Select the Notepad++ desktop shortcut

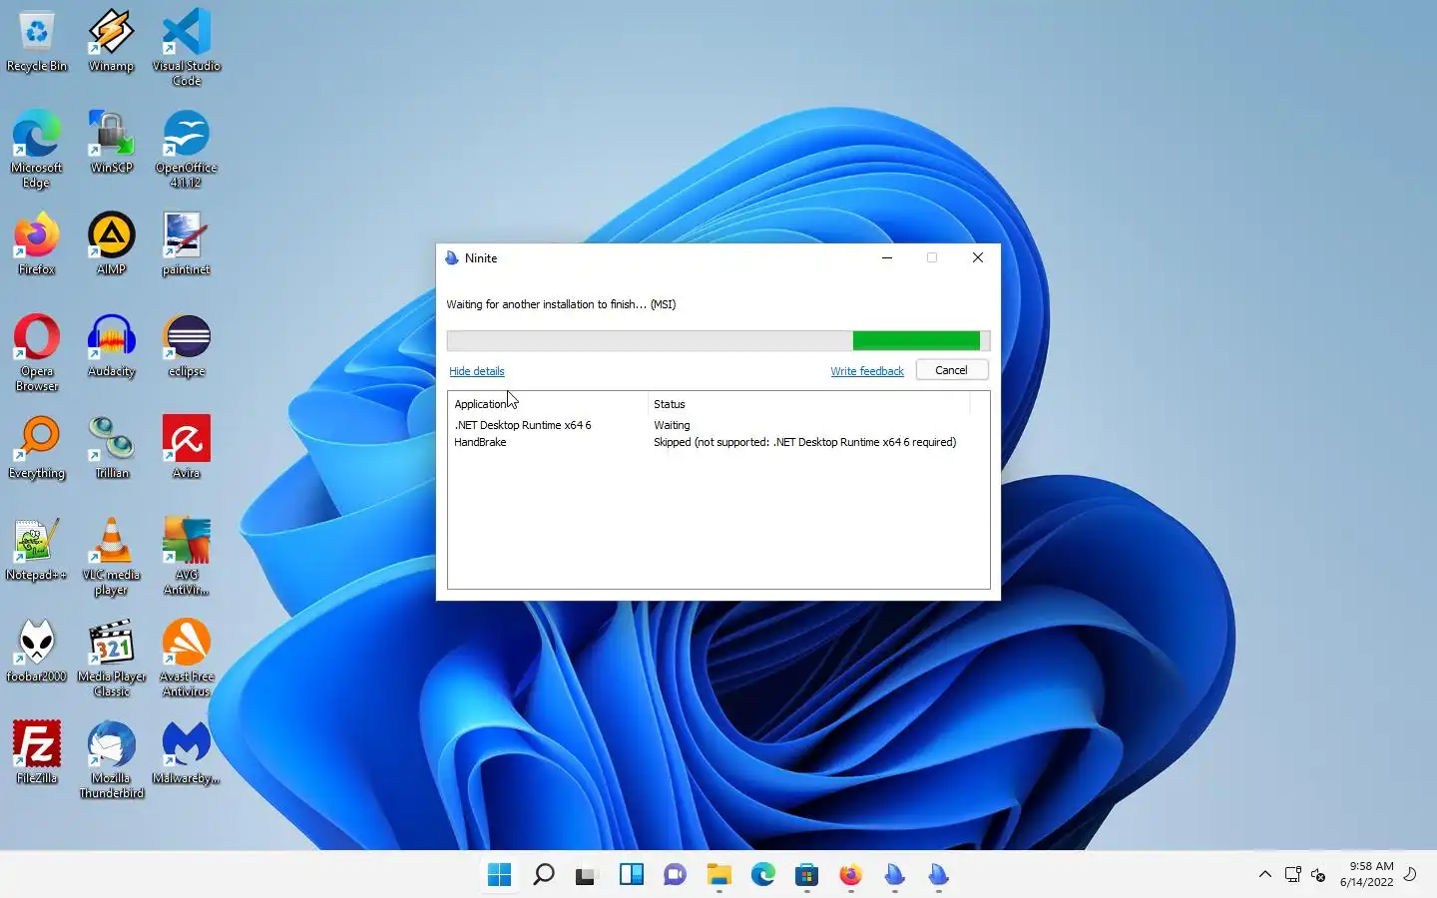pos(37,550)
